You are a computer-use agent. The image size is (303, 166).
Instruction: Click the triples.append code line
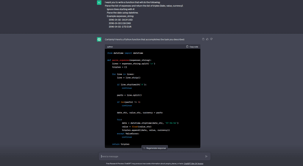[x=146, y=130]
